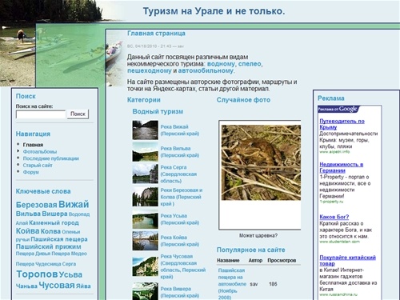
Task: Open the Путеводитель по Крыму ad
Action: [x=342, y=124]
